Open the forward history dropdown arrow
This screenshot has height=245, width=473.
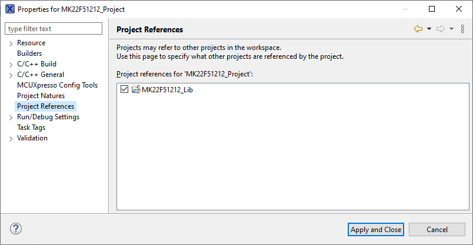coord(451,29)
